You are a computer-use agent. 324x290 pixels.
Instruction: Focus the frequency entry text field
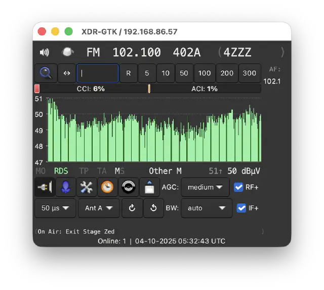(98, 73)
